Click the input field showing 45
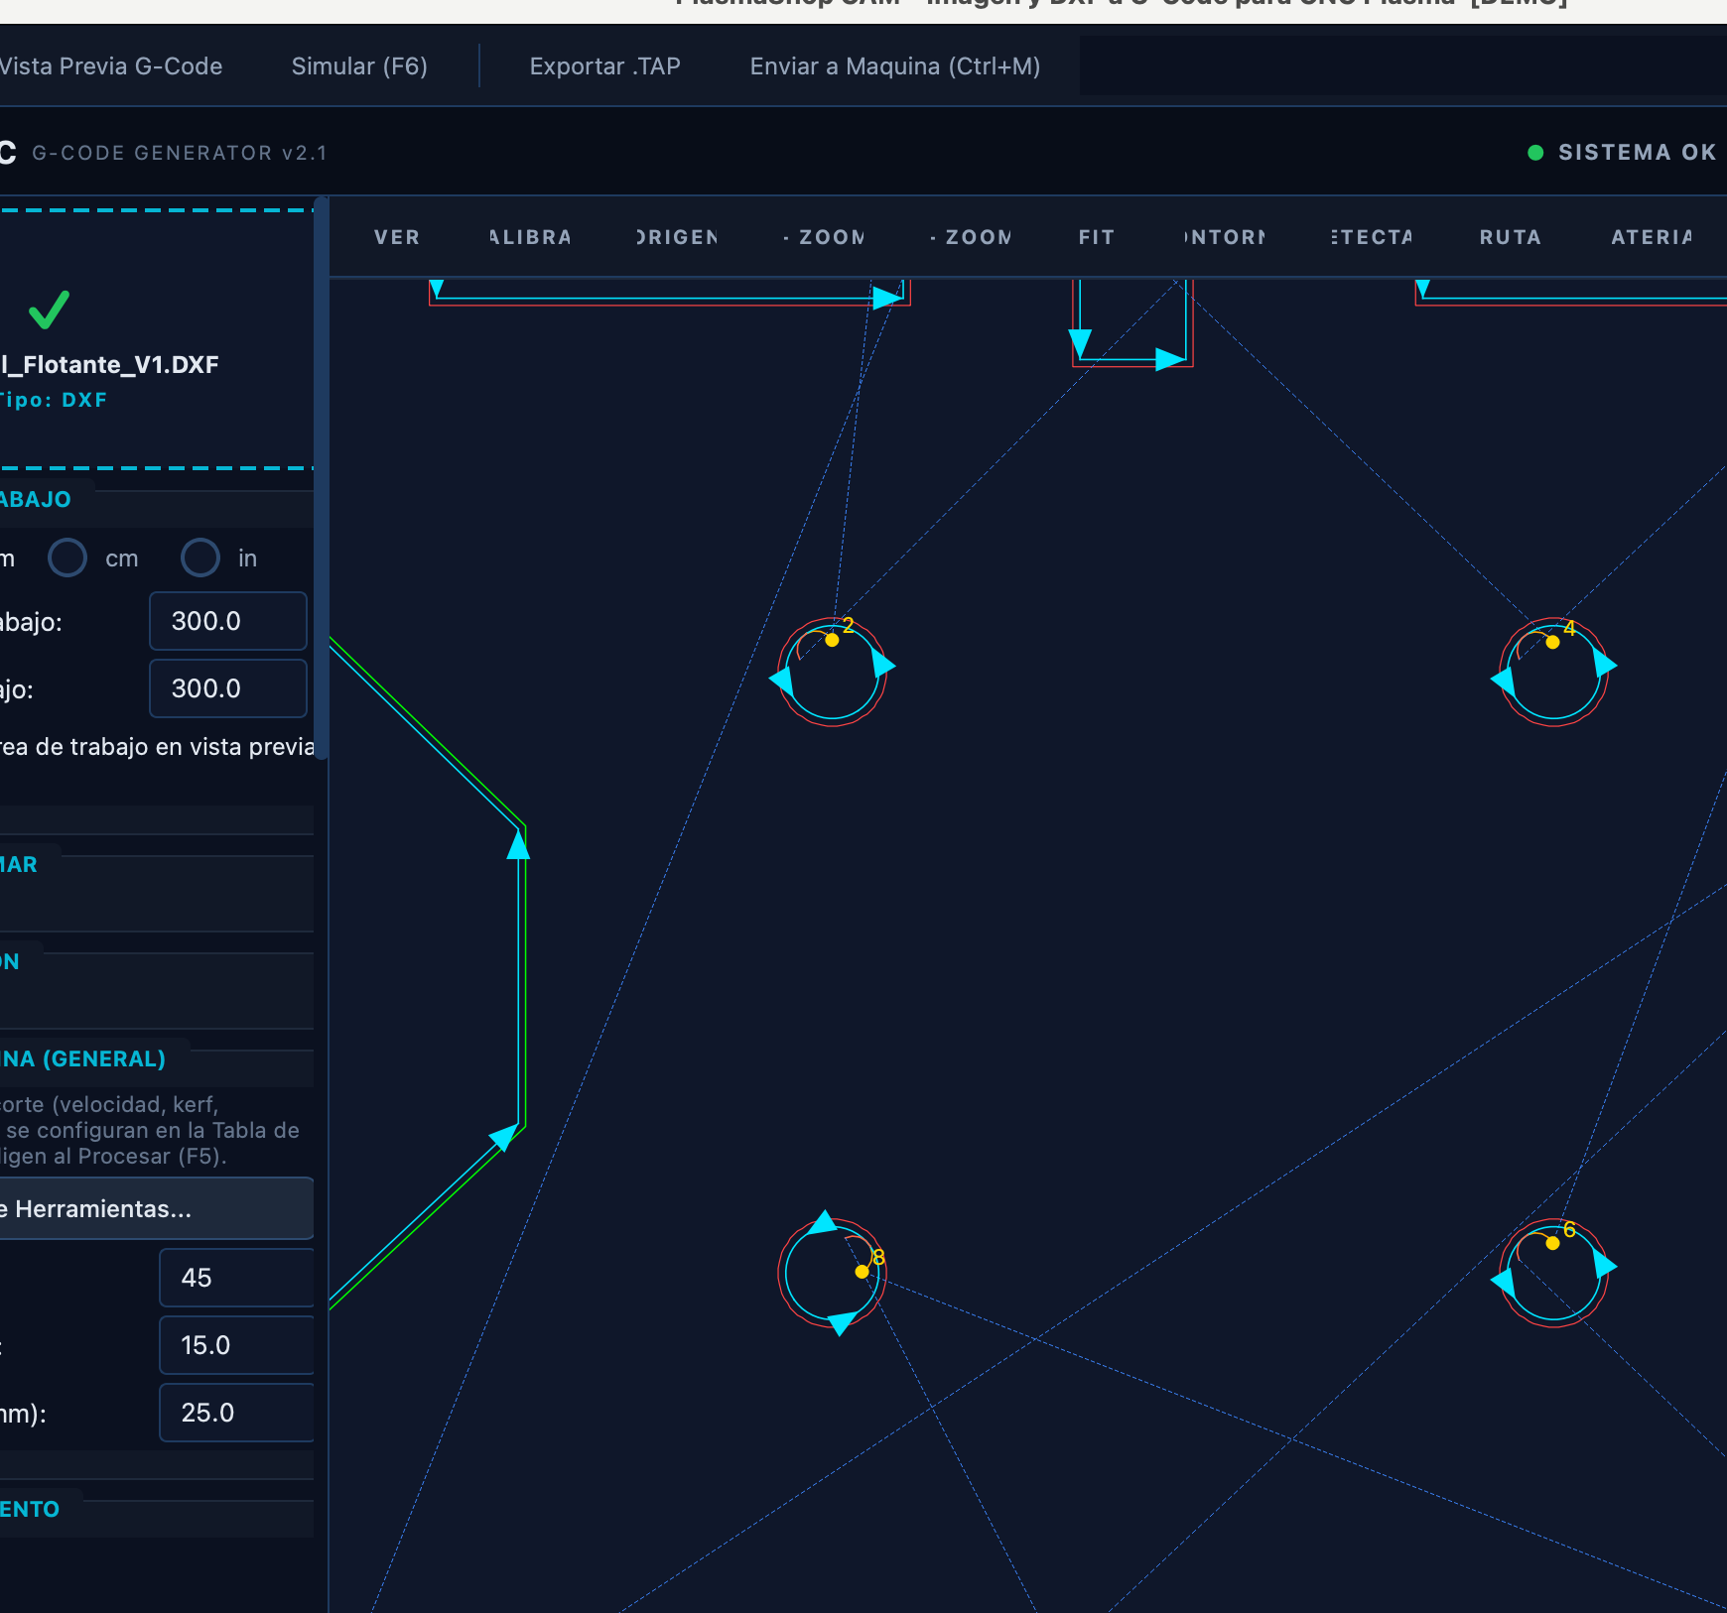 (236, 1278)
